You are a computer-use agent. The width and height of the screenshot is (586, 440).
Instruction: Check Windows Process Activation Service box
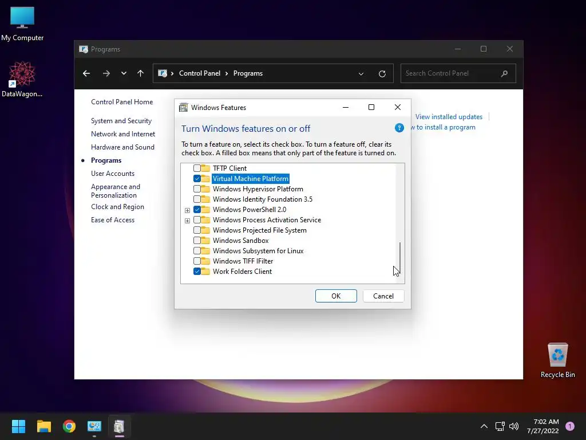(197, 219)
